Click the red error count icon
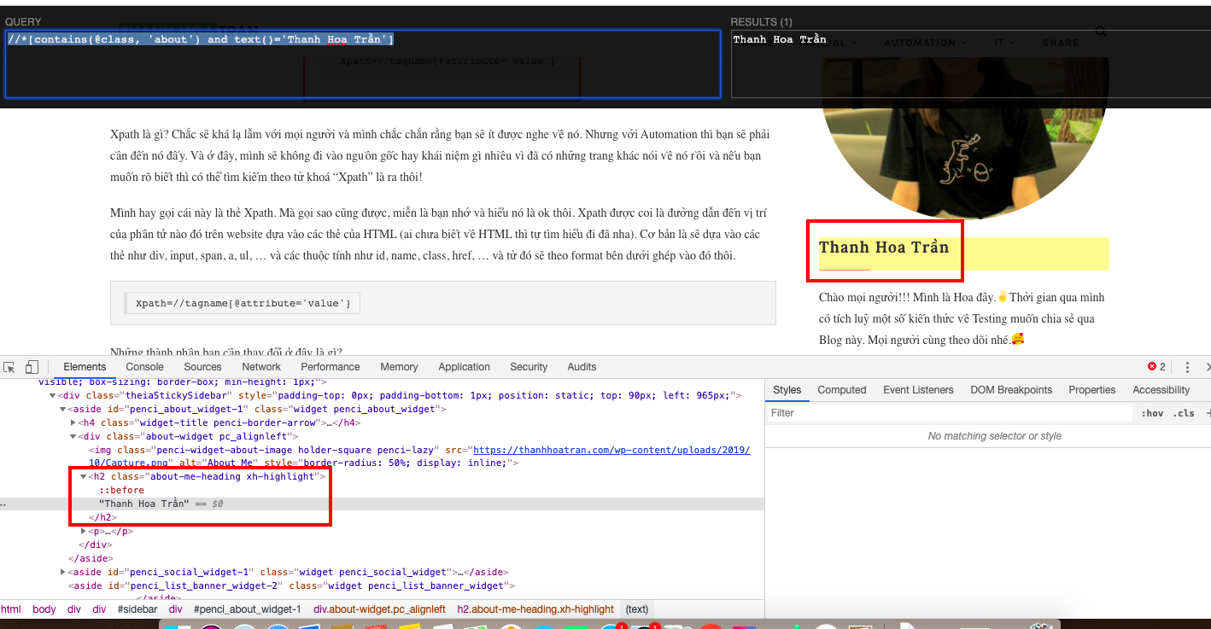 pos(1152,367)
